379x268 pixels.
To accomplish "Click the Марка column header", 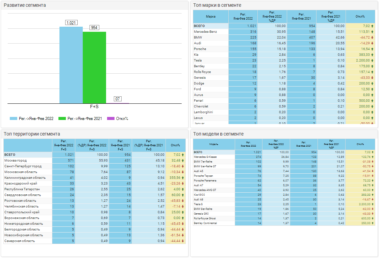I will (x=211, y=16).
